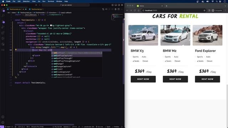Viewport: 228px width, 128px height.
Task: Click the editor minimap
Action: coord(117,17)
